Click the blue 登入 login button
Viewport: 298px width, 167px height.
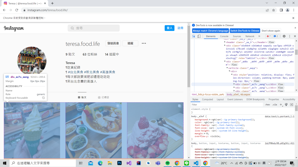169,28
